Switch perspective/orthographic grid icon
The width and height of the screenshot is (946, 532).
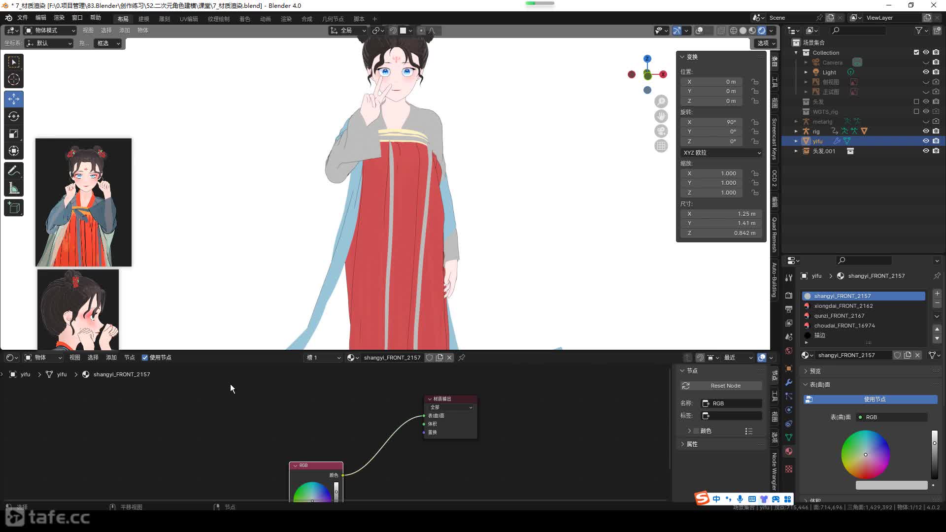click(661, 146)
